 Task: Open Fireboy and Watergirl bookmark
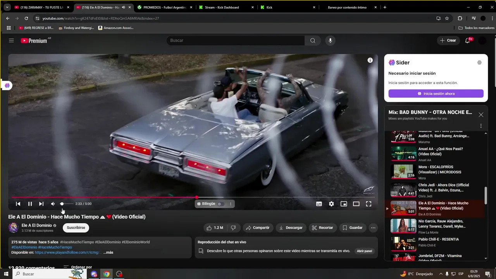[x=76, y=28]
